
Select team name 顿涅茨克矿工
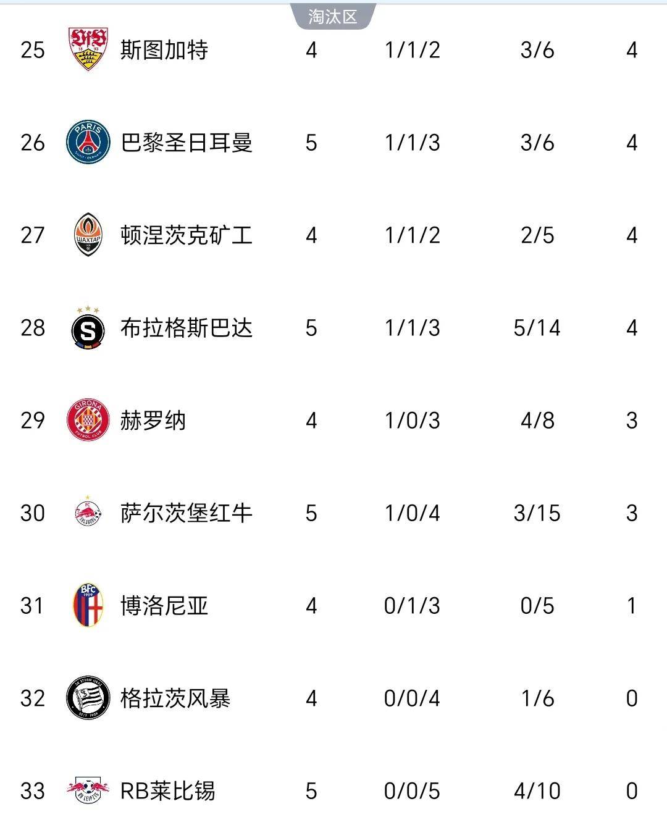(187, 235)
